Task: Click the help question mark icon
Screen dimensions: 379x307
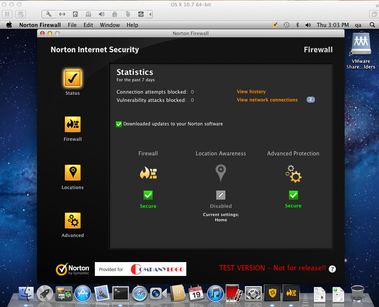Action: 332,269
